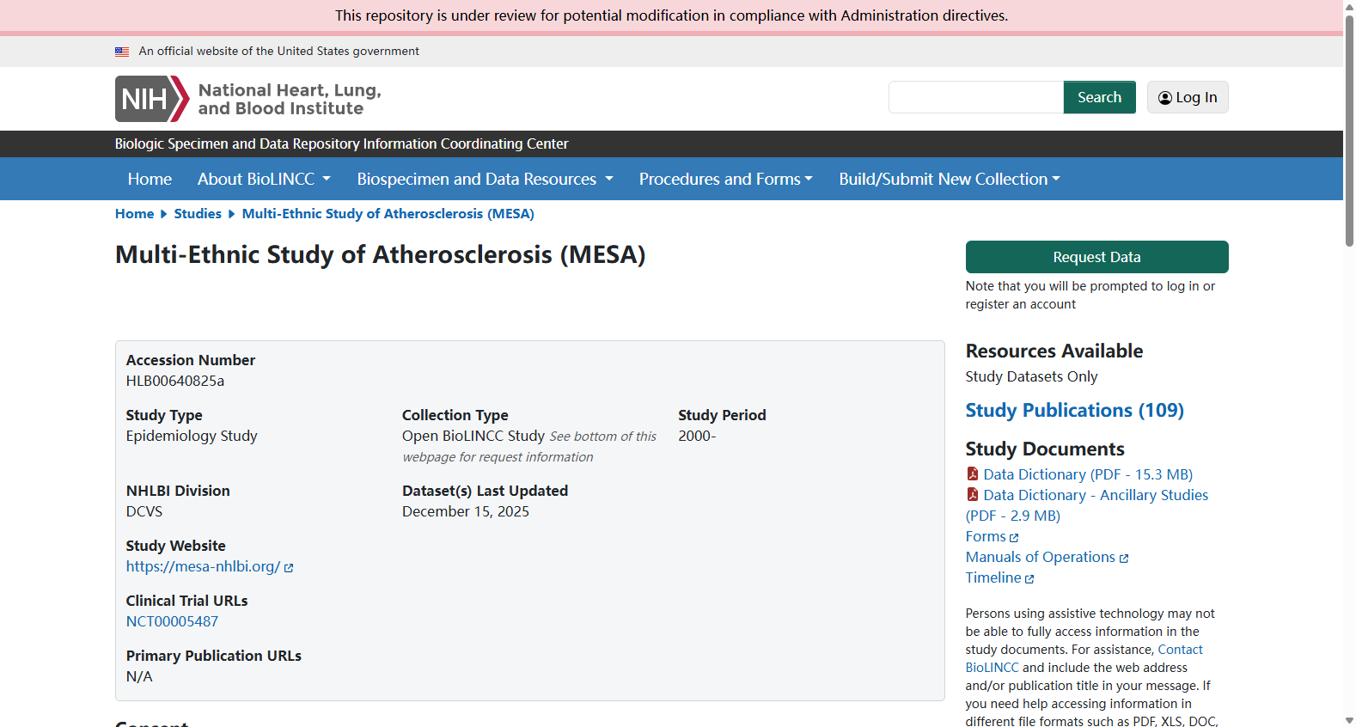Image resolution: width=1356 pixels, height=727 pixels.
Task: Click official website of United States government text
Action: coord(279,52)
